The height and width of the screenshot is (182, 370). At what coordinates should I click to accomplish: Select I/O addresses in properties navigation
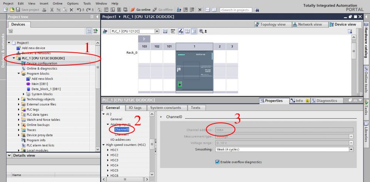click(x=120, y=140)
